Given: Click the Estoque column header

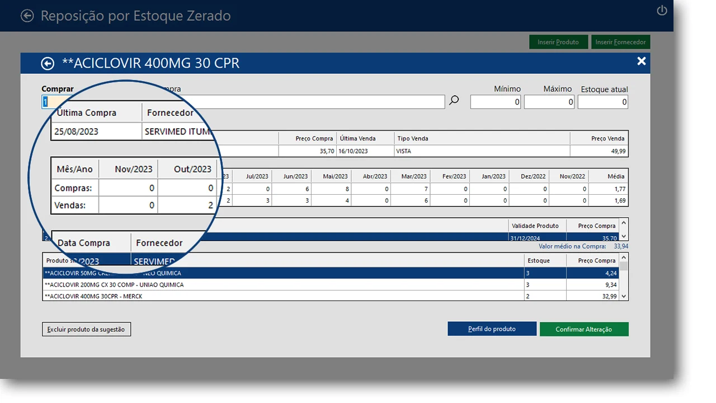Looking at the screenshot, I should point(544,260).
